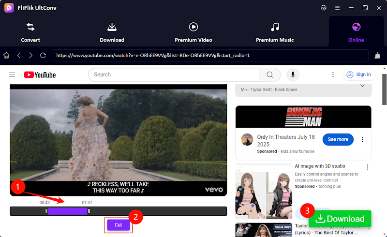Open options for the Running Man ad

(x=362, y=139)
